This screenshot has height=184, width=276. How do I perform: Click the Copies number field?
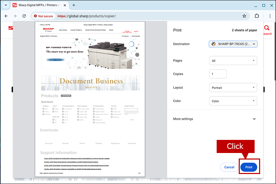(x=218, y=74)
